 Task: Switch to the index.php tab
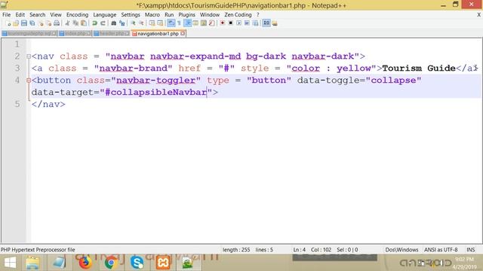[75, 33]
